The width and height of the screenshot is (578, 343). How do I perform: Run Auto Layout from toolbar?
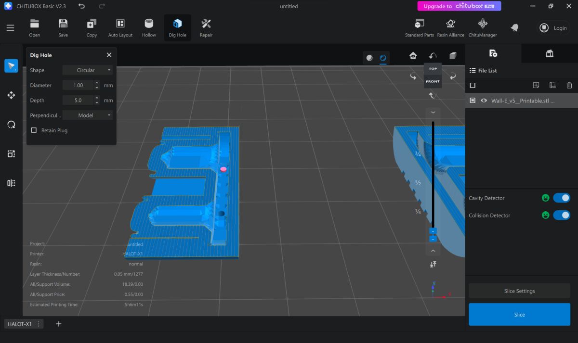120,27
